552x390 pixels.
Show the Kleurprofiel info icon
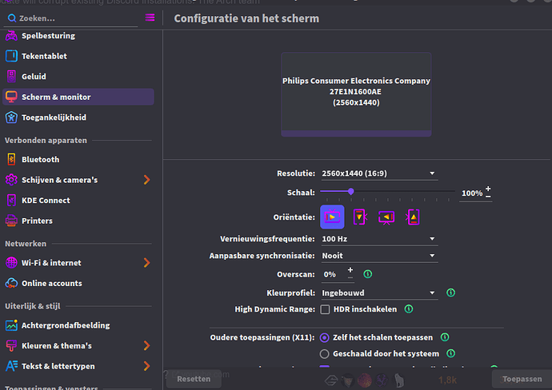tap(450, 292)
